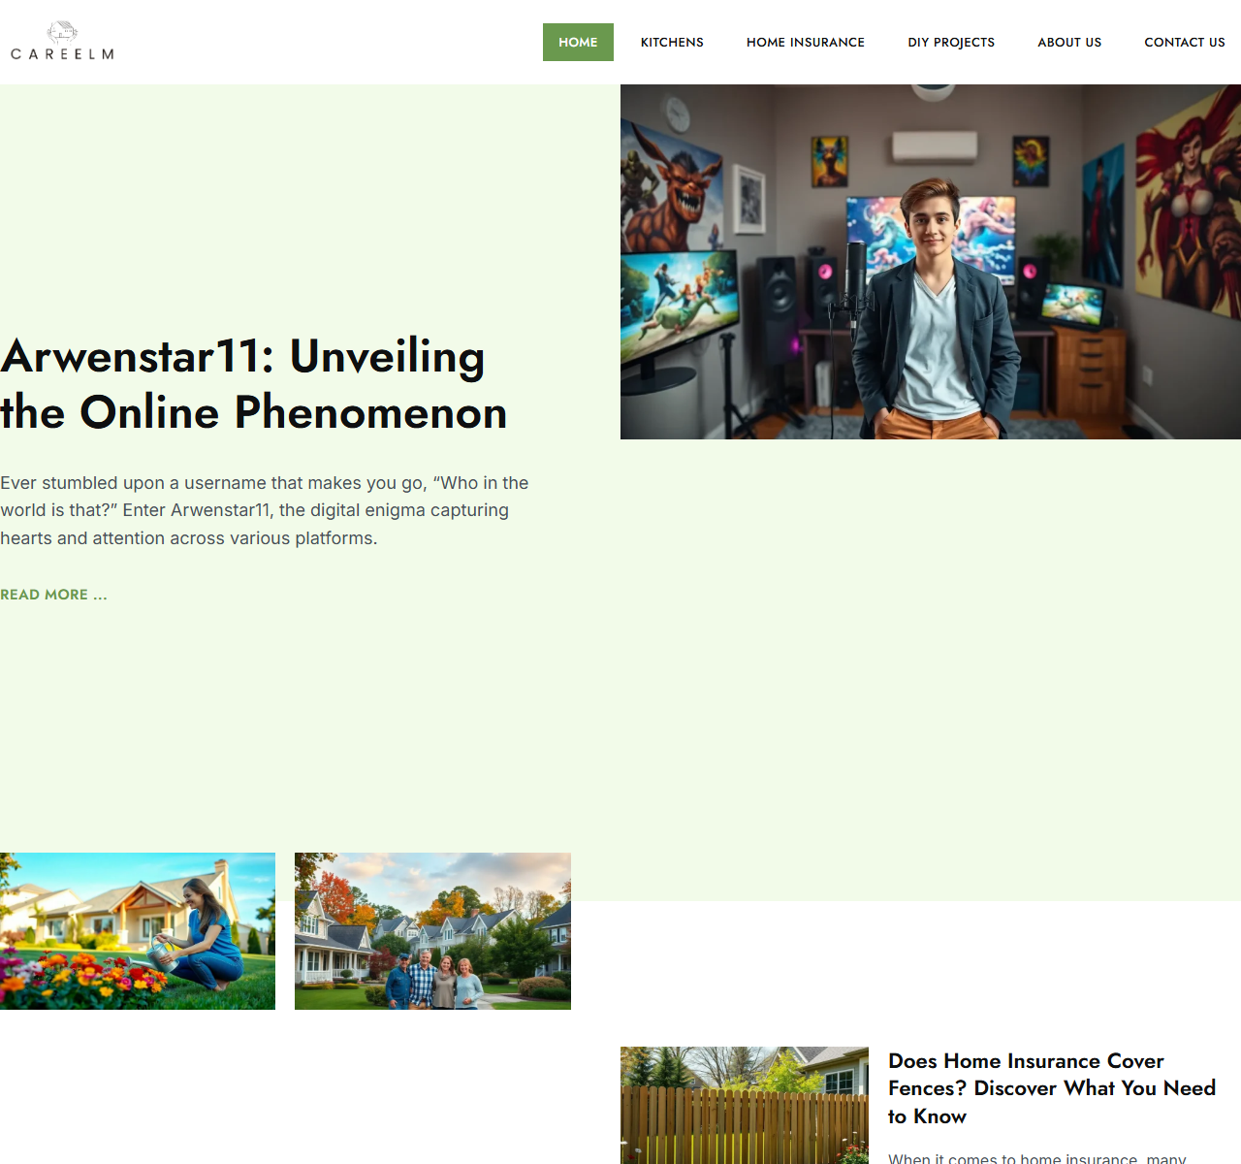Click the Careelm house logo icon
Viewport: 1241px width, 1164px height.
pyautogui.click(x=62, y=32)
